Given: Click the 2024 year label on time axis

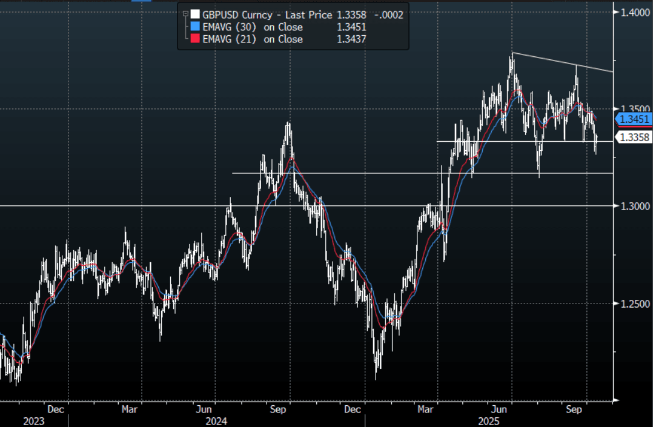Looking at the screenshot, I should click(216, 420).
